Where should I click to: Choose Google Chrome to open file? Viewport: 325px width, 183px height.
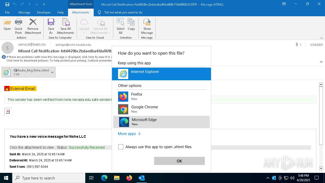coord(161,109)
